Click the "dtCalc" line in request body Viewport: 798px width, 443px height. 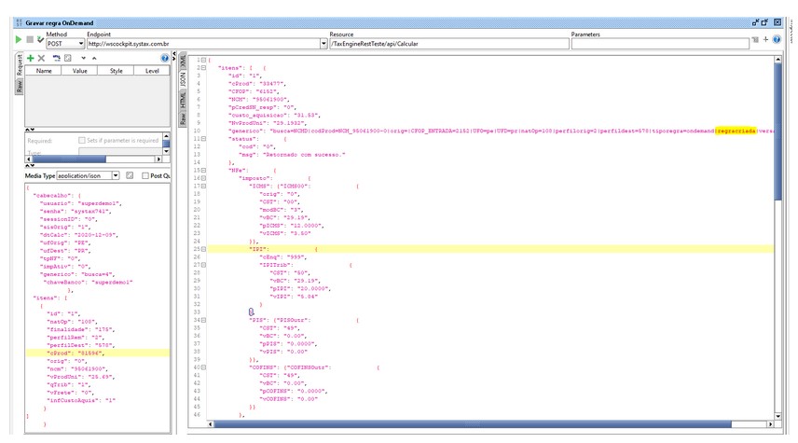tap(79, 235)
